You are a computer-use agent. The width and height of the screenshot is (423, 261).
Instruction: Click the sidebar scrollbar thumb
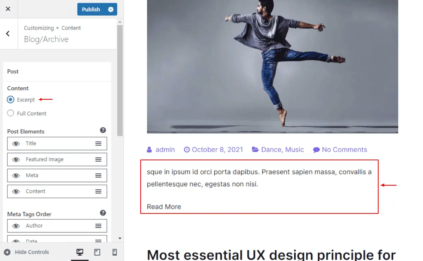pos(120,80)
